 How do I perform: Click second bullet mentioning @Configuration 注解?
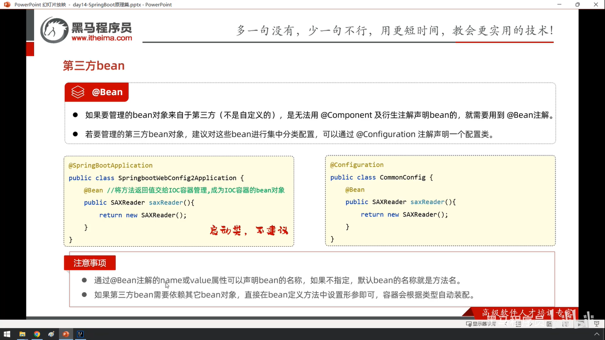[x=289, y=134]
